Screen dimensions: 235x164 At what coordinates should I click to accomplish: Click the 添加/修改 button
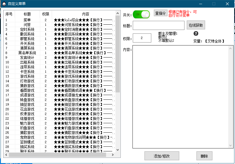(162, 156)
